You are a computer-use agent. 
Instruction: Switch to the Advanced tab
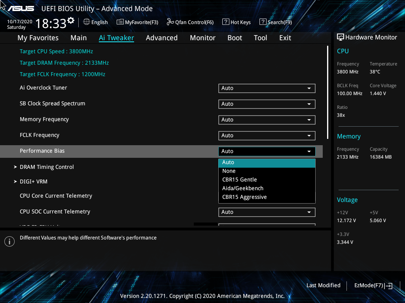tap(162, 38)
